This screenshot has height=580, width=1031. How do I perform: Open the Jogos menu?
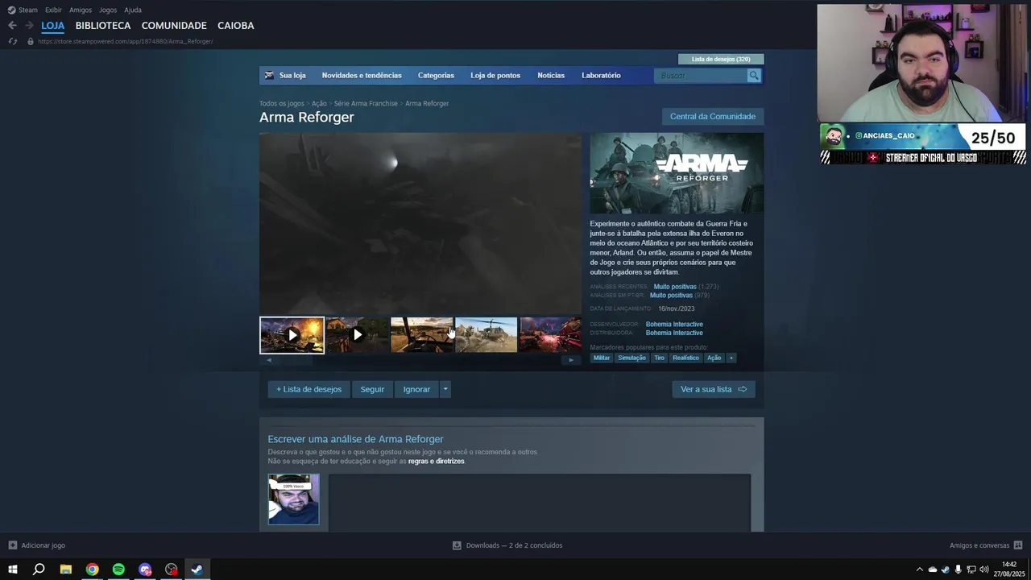(x=108, y=10)
